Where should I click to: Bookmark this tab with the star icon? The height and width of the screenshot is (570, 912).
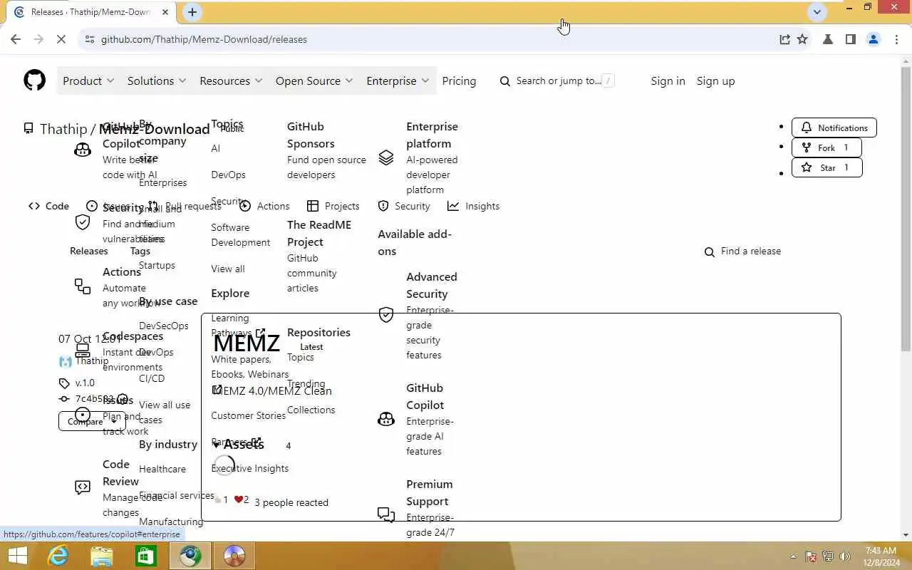pyautogui.click(x=802, y=39)
